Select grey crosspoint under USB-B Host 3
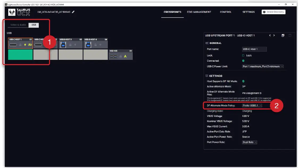298x168 pixels. tap(71, 55)
